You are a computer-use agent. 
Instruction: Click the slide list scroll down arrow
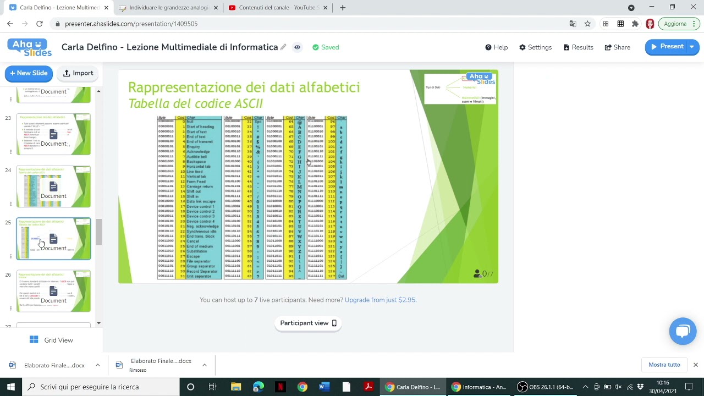point(98,323)
